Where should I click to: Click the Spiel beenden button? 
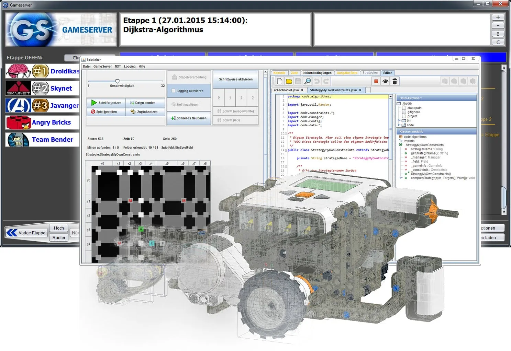point(106,112)
